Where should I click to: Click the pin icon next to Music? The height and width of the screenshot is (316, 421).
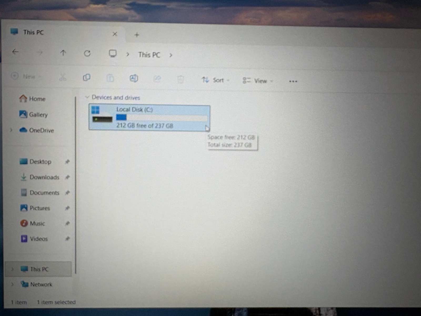click(x=67, y=223)
